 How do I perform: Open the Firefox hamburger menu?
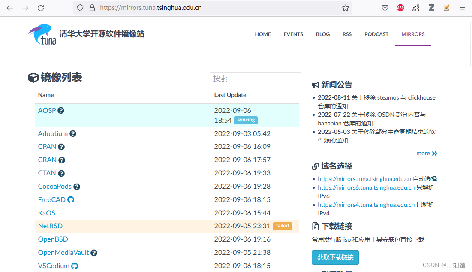(462, 8)
